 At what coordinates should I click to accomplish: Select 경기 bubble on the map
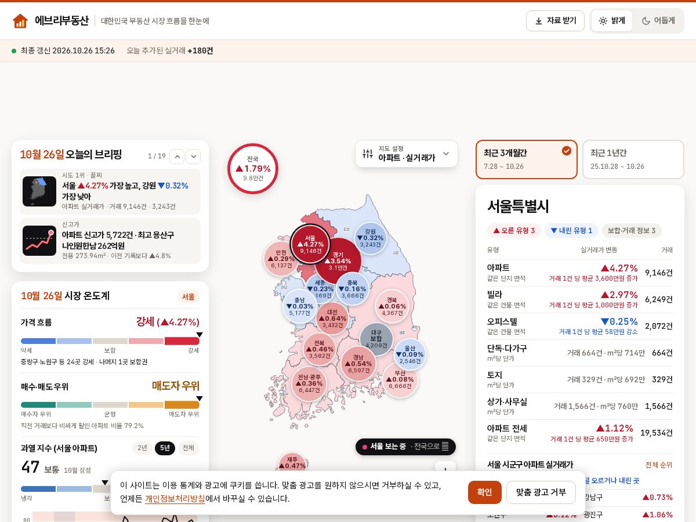pyautogui.click(x=338, y=260)
